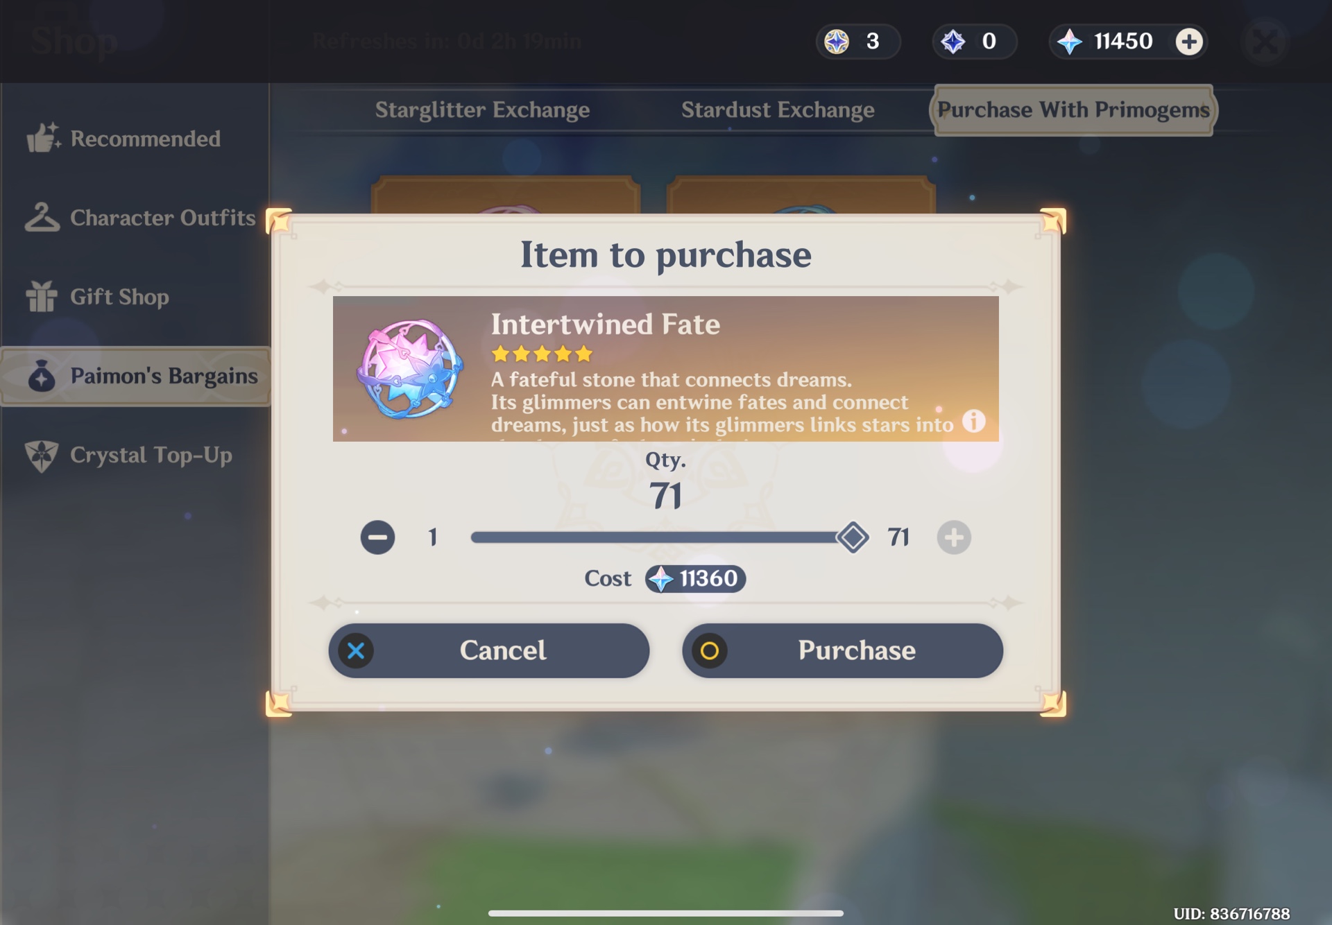The image size is (1332, 925).
Task: Select the quantity slider diamond handle
Action: [853, 537]
